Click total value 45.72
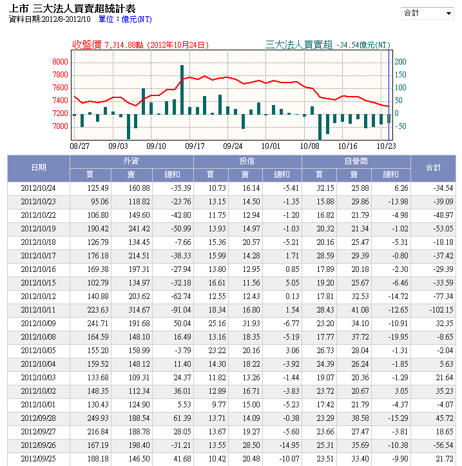The width and height of the screenshot is (462, 466). (445, 418)
